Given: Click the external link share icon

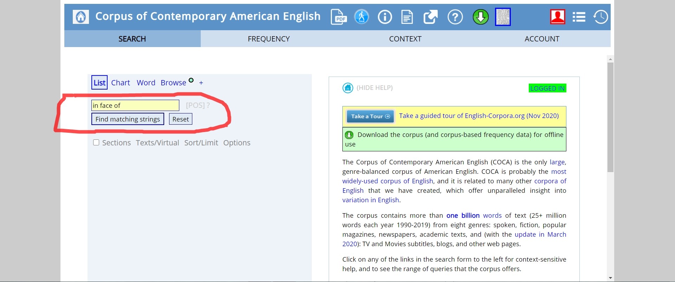Looking at the screenshot, I should tap(431, 17).
